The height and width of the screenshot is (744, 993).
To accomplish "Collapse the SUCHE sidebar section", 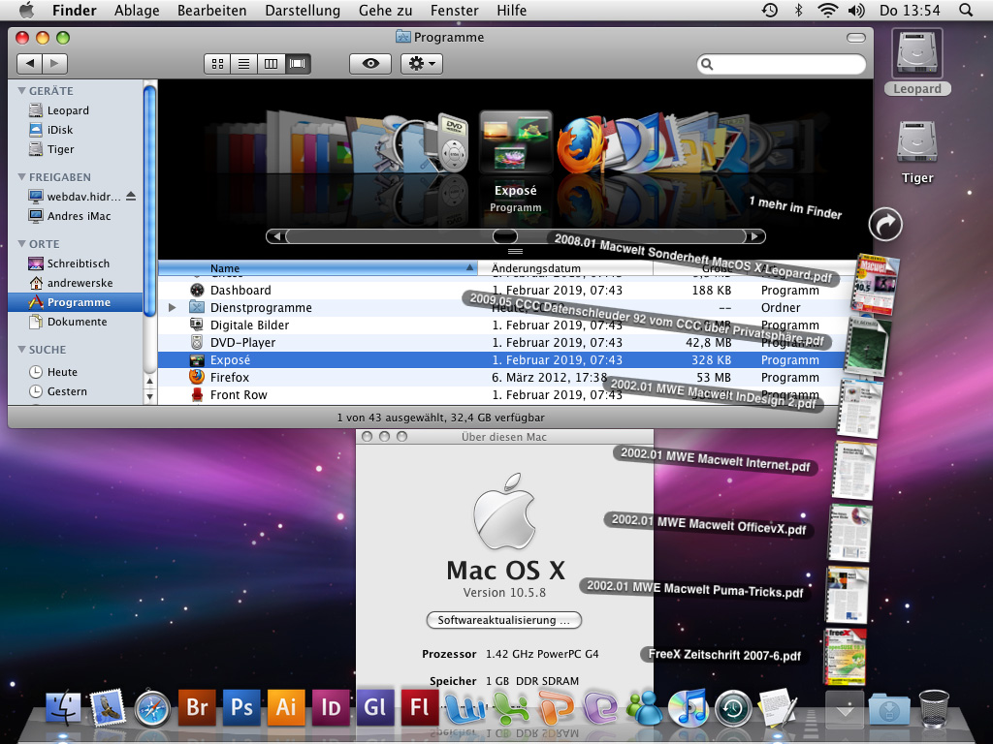I will click(x=22, y=349).
